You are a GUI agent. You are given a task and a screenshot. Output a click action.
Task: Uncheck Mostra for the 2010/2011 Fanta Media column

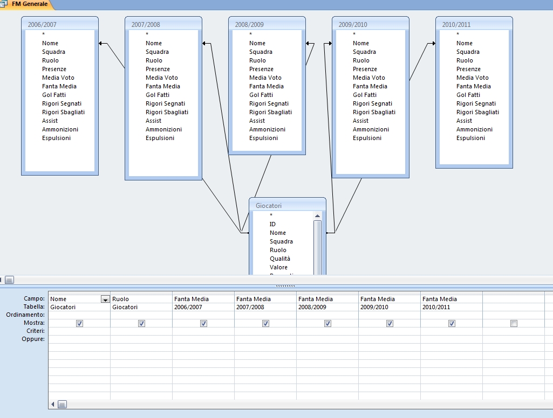452,323
